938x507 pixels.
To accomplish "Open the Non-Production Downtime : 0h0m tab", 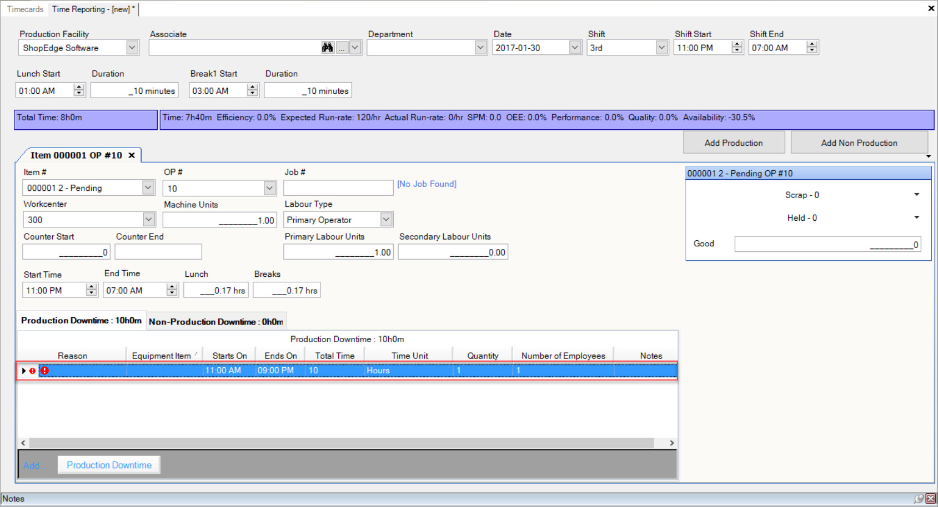I will click(x=216, y=322).
